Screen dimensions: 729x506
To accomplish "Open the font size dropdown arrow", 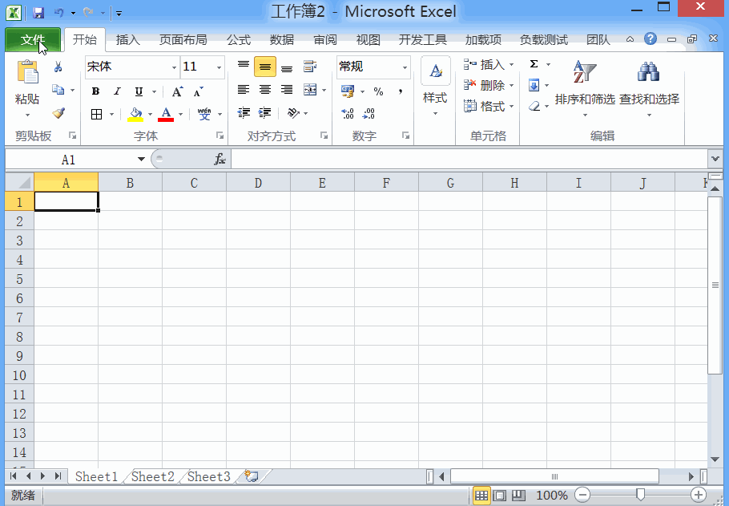I will point(217,67).
